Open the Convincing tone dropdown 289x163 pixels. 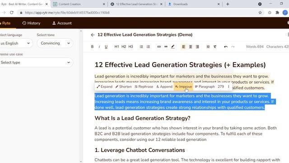click(x=55, y=43)
